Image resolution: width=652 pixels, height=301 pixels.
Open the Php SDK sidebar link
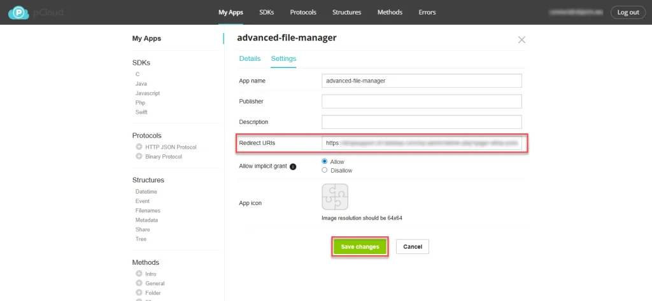[x=140, y=103]
